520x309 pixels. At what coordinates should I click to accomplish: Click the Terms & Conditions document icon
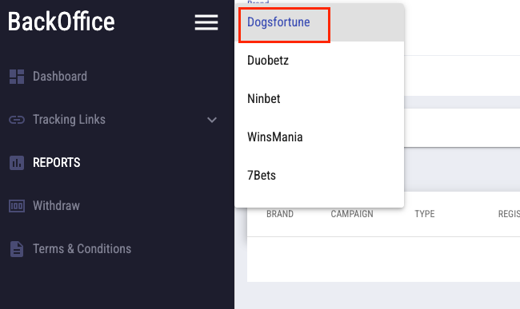coord(17,249)
